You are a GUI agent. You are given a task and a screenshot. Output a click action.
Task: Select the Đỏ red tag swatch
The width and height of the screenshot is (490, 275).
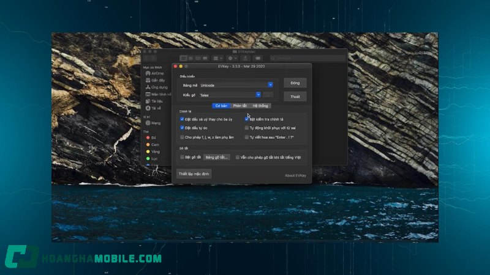[x=147, y=137]
